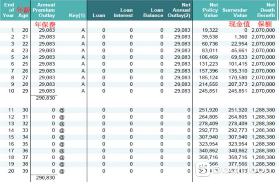This screenshot has width=279, height=182.
Task: Click the @ symbol in year 20 row
Action: coord(62,171)
